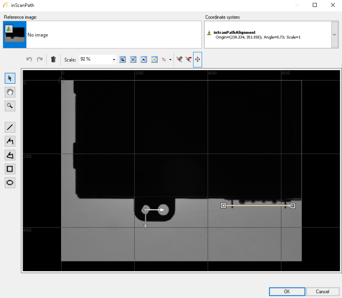
Task: Click the right endpoint handle of scan path
Action: click(x=293, y=206)
